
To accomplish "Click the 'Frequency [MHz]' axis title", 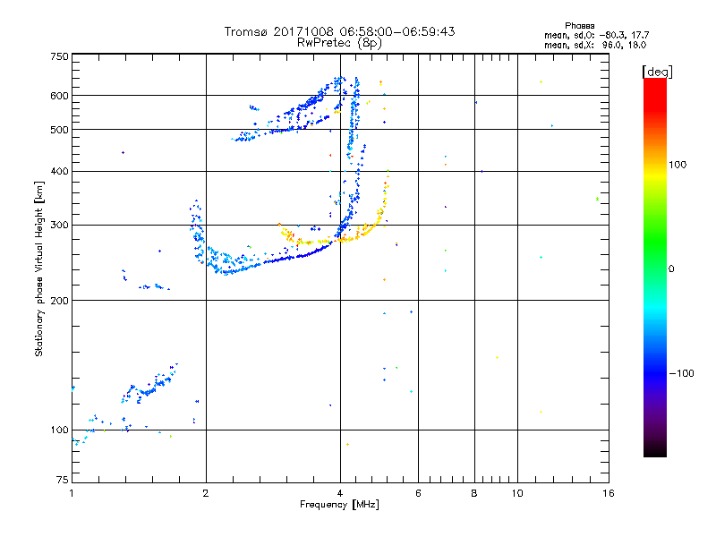I will 339,505.
